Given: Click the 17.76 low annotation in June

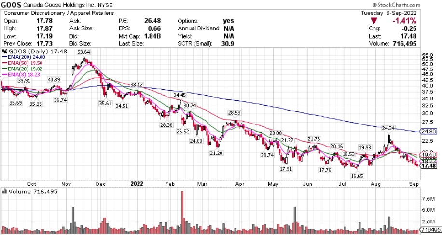Looking at the screenshot, I should [325, 170].
